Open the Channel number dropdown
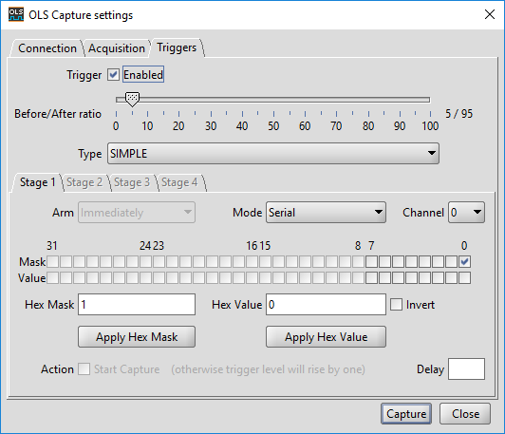The width and height of the screenshot is (505, 434). tap(466, 213)
